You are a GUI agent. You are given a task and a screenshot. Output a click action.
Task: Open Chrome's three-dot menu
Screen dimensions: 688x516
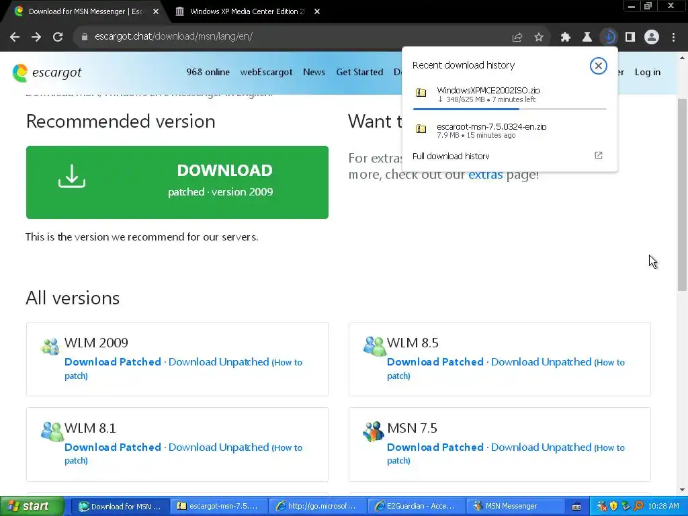click(x=673, y=38)
